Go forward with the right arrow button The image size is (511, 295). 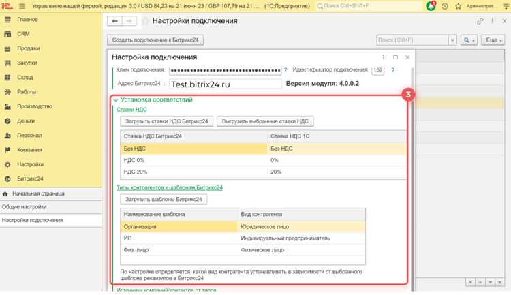pos(129,21)
